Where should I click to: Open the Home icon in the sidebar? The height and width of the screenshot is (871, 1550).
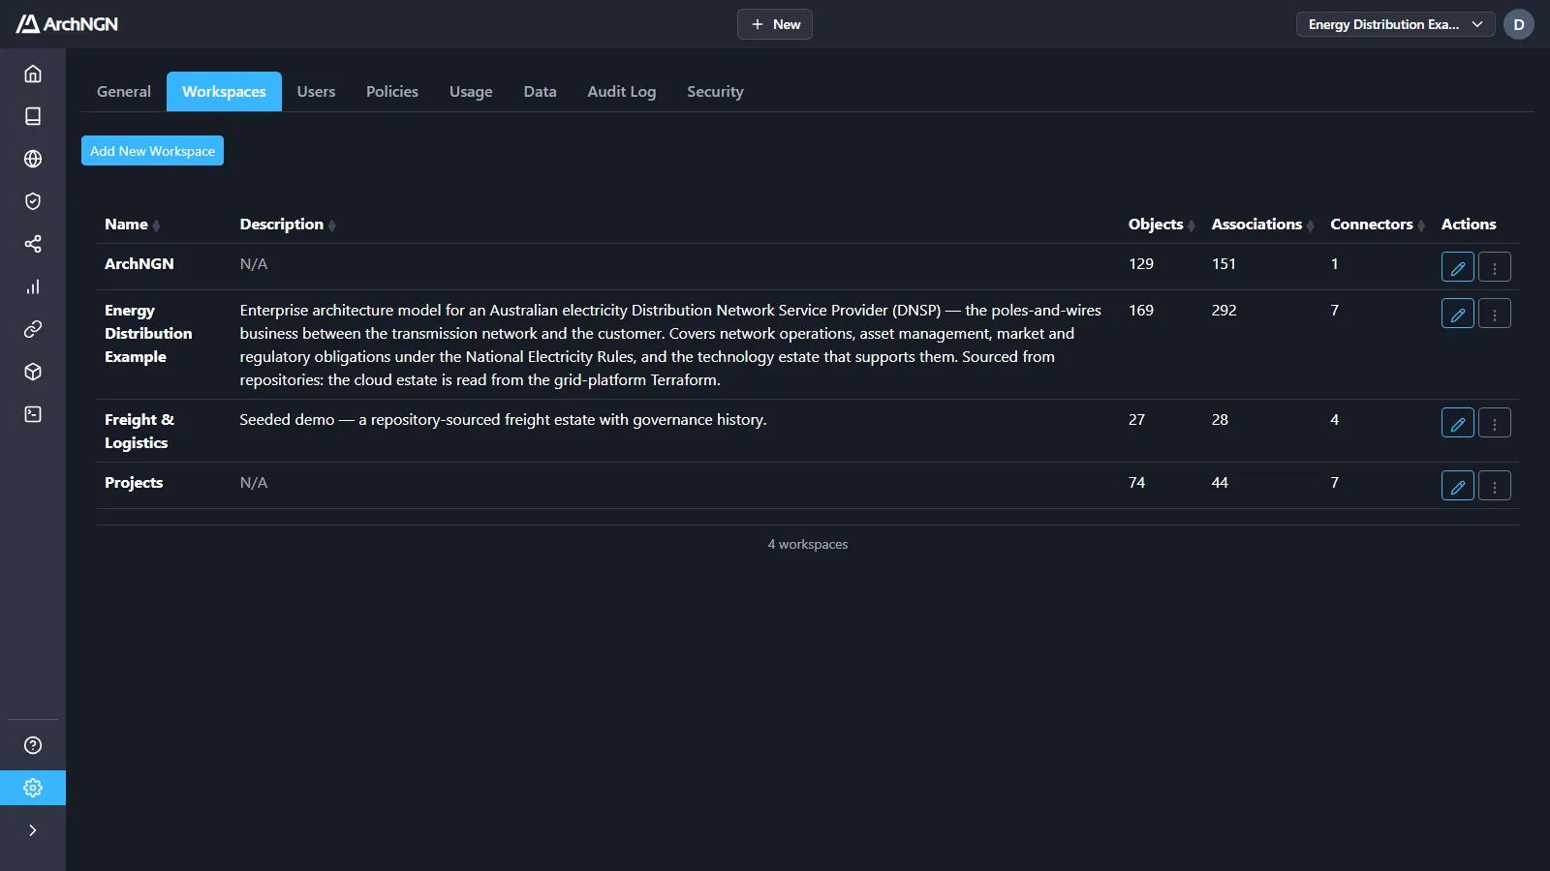[x=33, y=74]
